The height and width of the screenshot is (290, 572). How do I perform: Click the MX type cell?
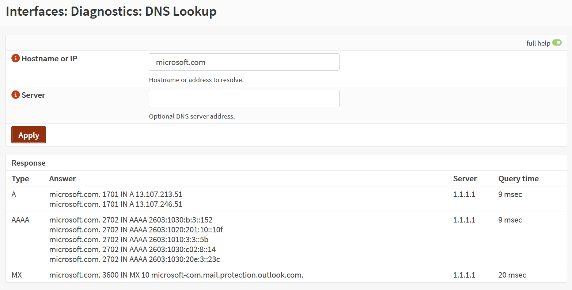(17, 275)
